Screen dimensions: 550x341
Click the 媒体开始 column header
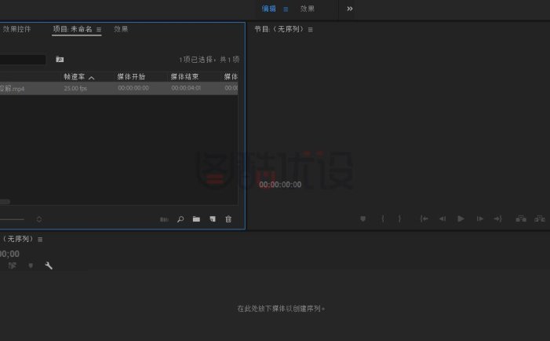point(131,76)
